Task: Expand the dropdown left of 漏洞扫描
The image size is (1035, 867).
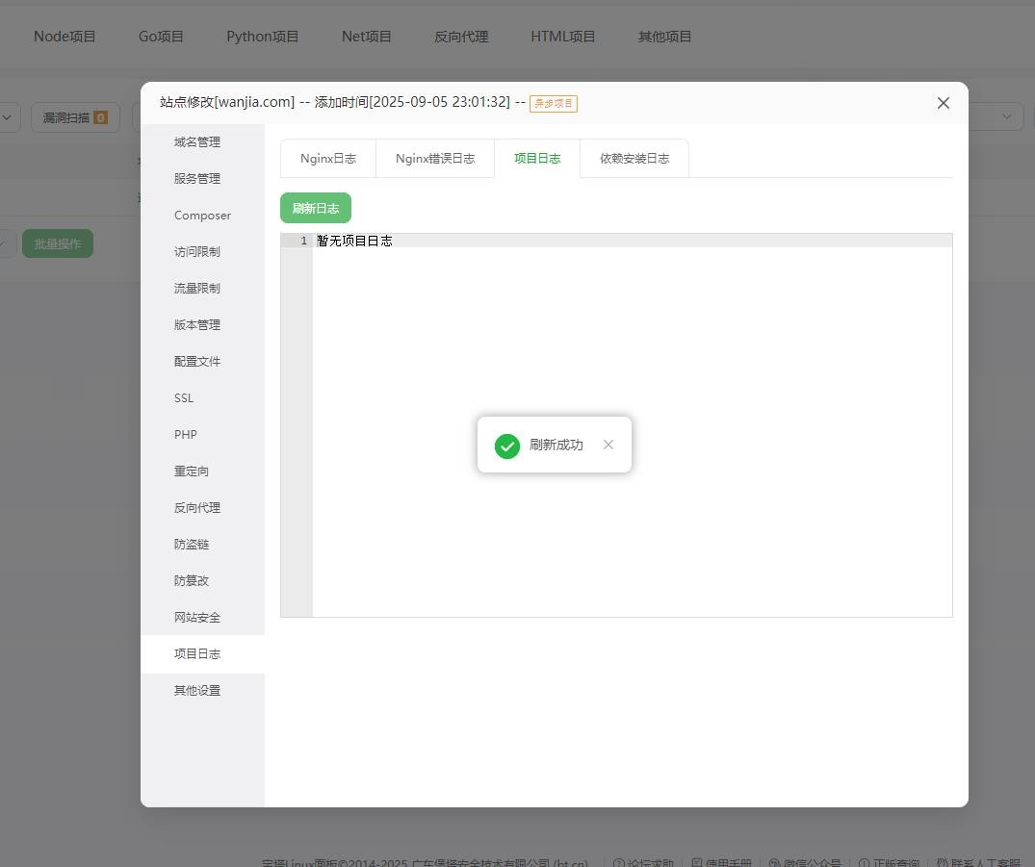Action: [x=8, y=117]
